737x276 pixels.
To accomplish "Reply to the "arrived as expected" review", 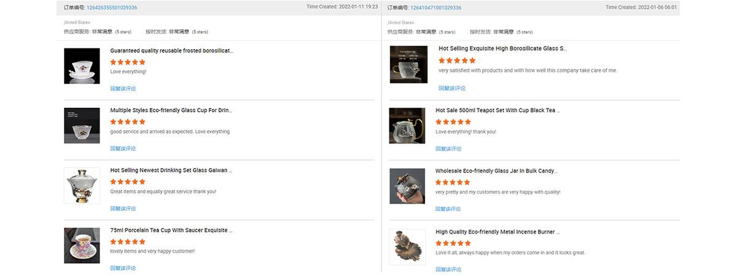I will click(x=123, y=148).
